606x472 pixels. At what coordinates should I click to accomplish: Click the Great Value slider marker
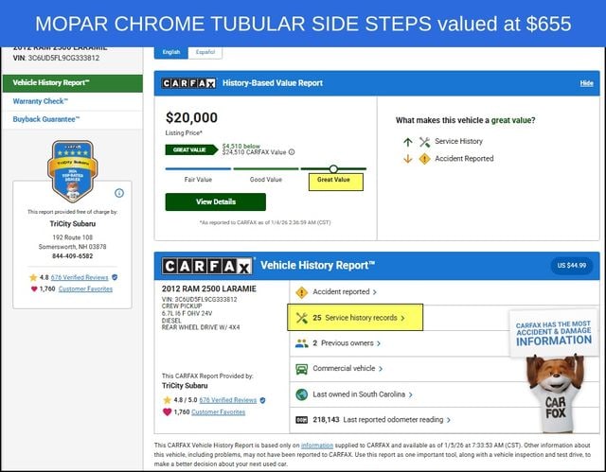(332, 168)
